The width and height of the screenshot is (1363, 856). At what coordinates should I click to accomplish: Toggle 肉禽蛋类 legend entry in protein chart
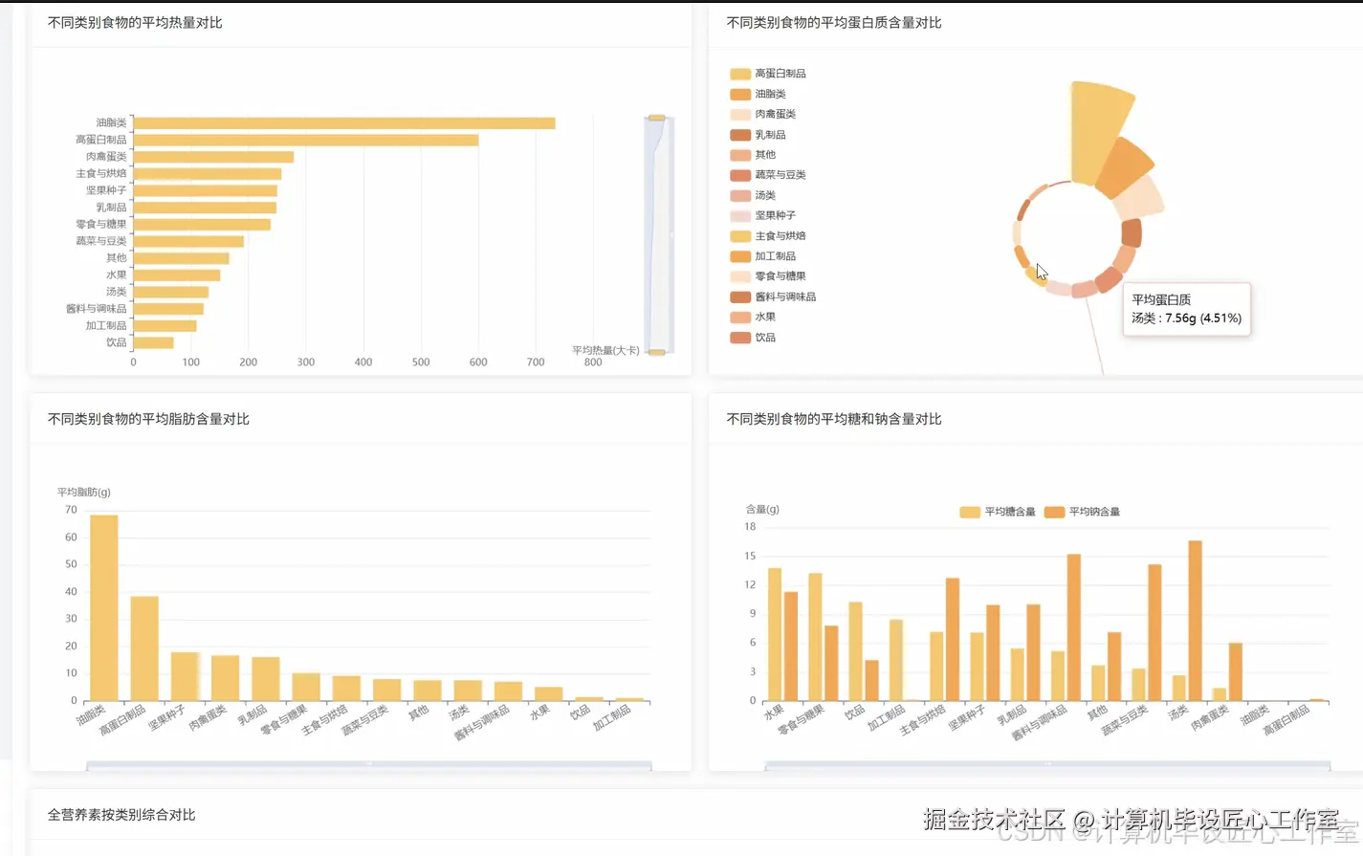[x=763, y=114]
